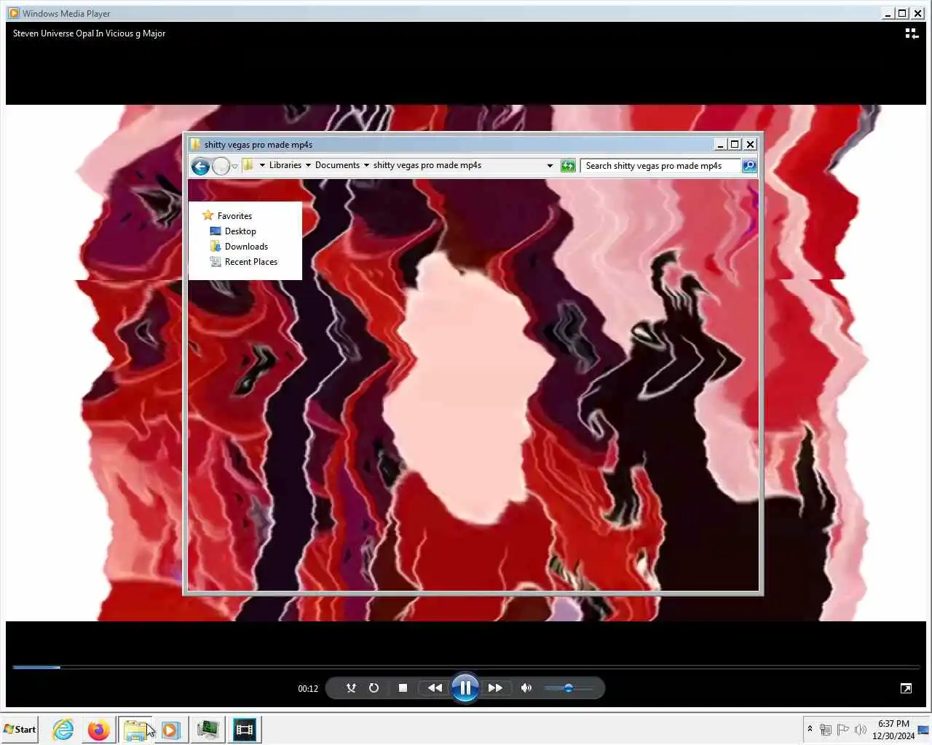The width and height of the screenshot is (932, 745).
Task: Click the Show Desktop tray button
Action: click(x=924, y=729)
